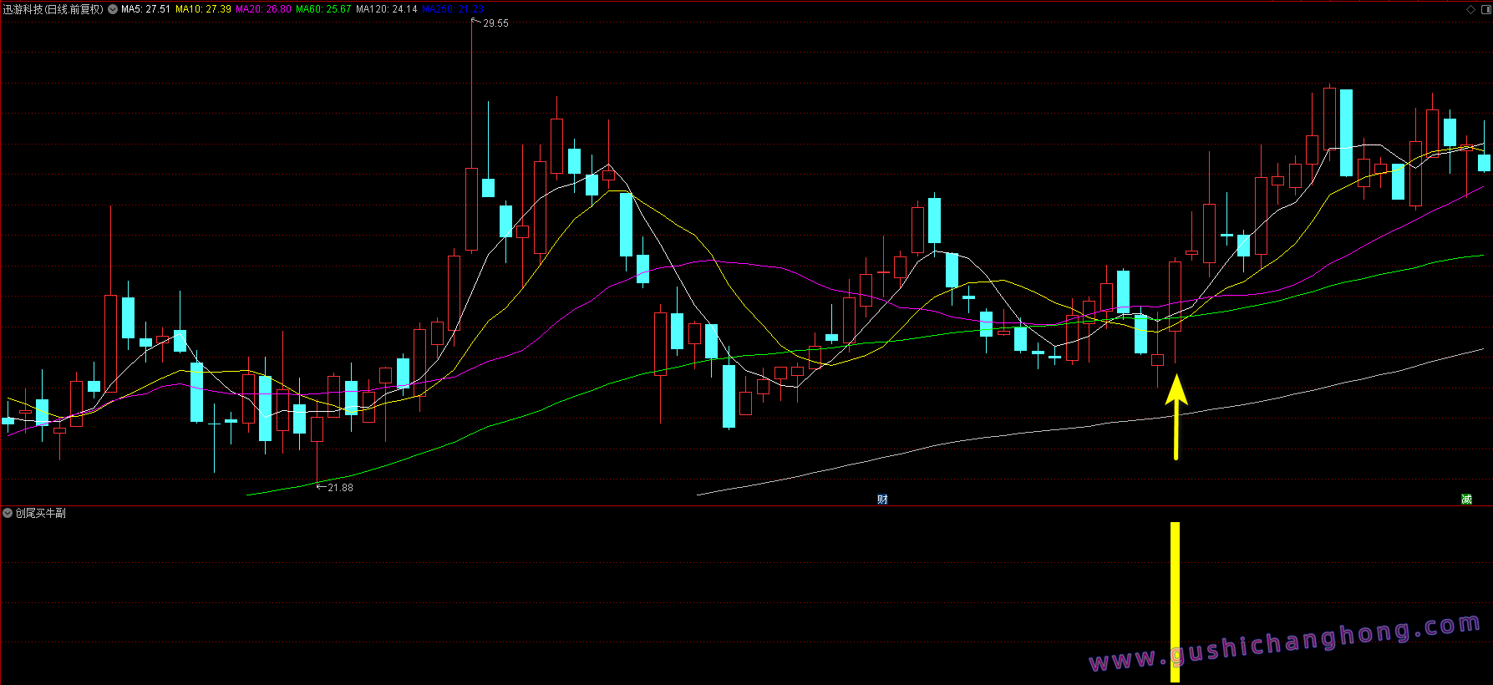Click the 21.88 low price label
Viewport: 1493px width, 685px height.
click(340, 488)
